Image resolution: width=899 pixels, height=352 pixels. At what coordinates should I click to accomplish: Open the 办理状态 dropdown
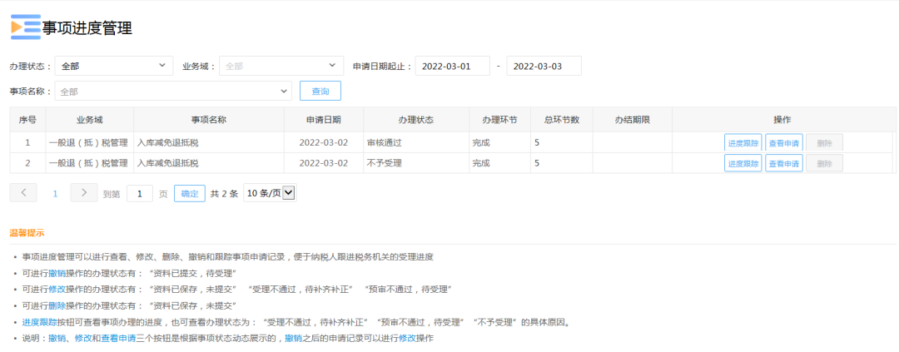point(113,66)
